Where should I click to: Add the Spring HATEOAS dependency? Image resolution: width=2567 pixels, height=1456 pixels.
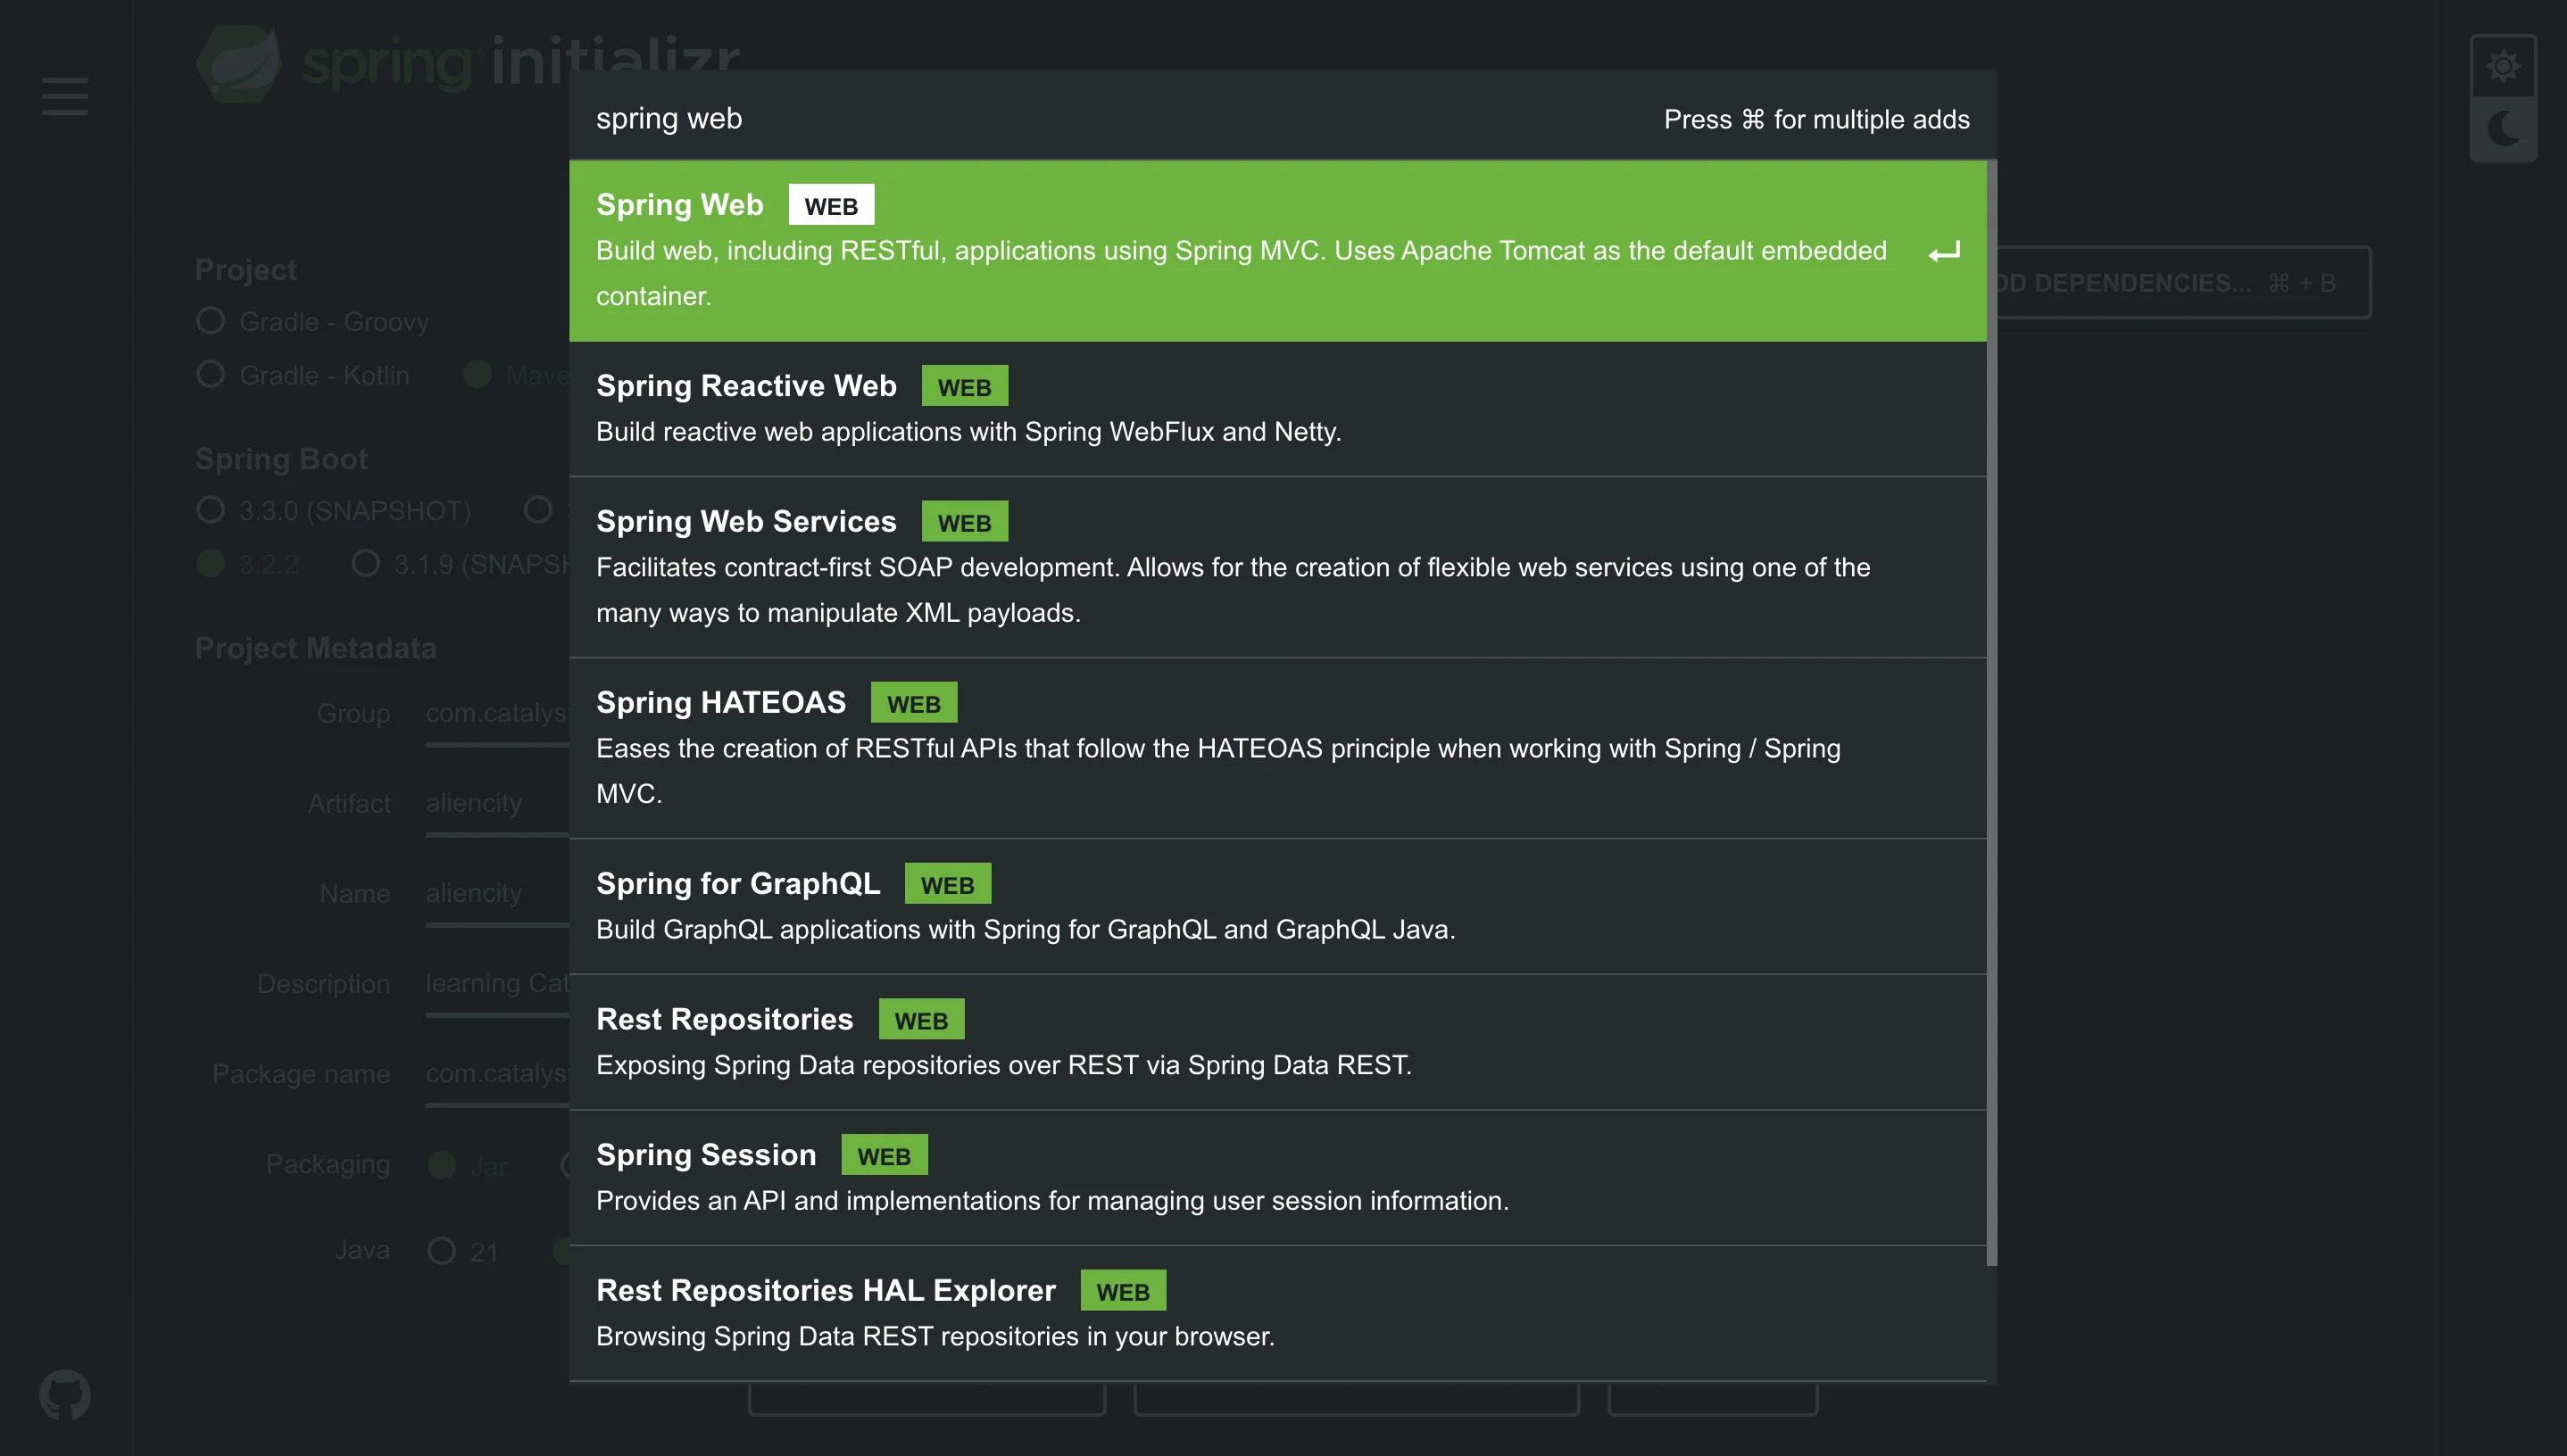pos(1277,748)
